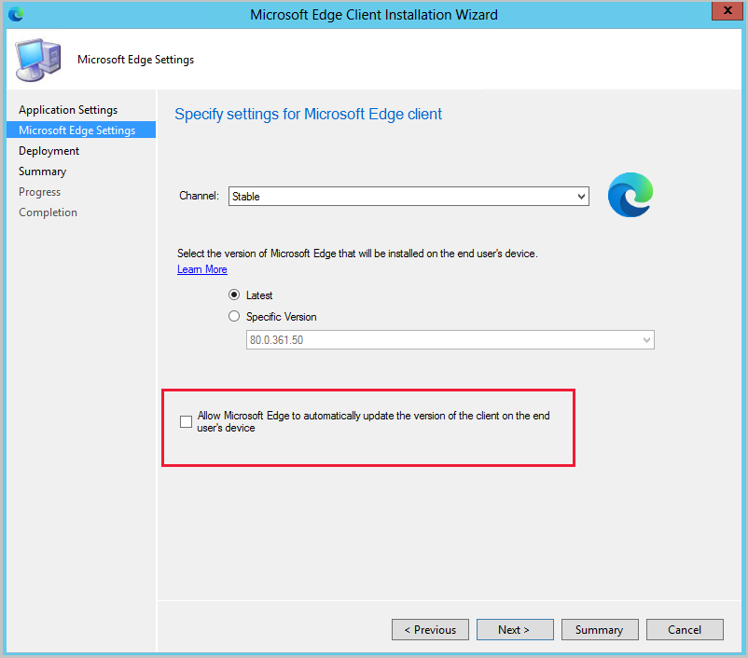Image resolution: width=748 pixels, height=658 pixels.
Task: Click the large Microsoft Edge logo
Action: pos(630,195)
